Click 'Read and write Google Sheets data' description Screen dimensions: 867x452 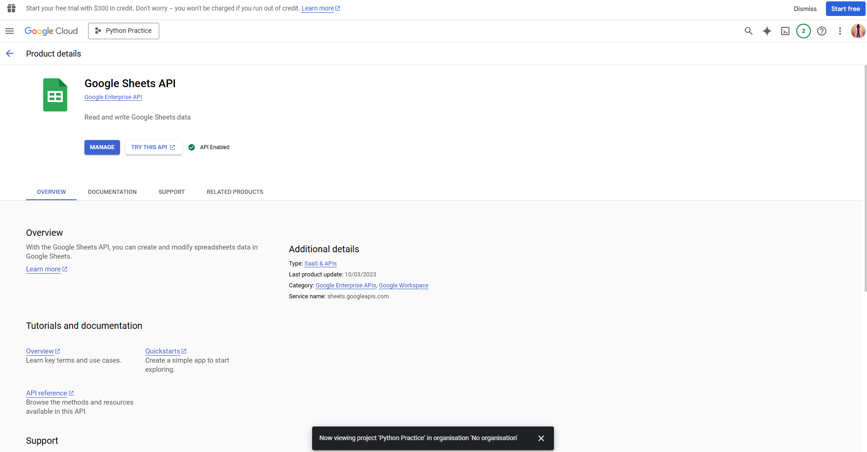(137, 117)
